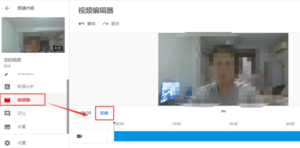Open 设置 settings in the sidebar

click(x=33, y=143)
